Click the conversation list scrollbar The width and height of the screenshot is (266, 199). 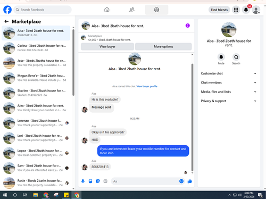pos(73,62)
